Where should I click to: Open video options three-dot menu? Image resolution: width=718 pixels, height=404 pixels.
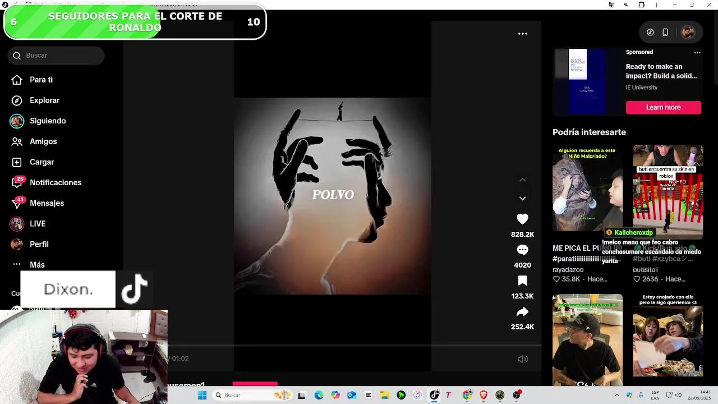click(522, 34)
